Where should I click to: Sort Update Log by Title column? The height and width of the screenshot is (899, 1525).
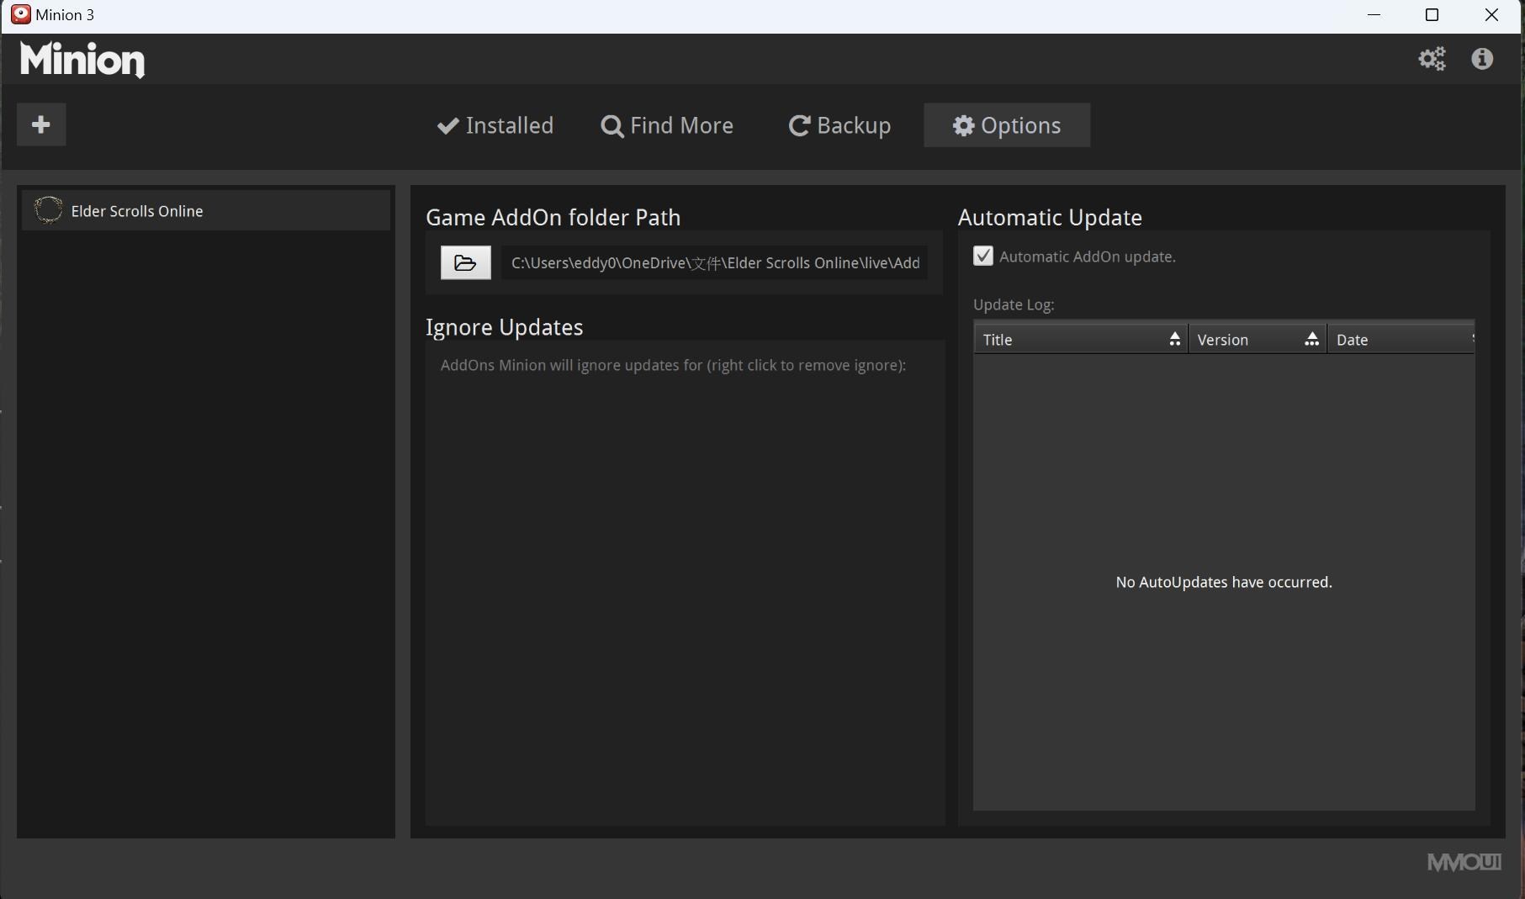[x=1081, y=340]
